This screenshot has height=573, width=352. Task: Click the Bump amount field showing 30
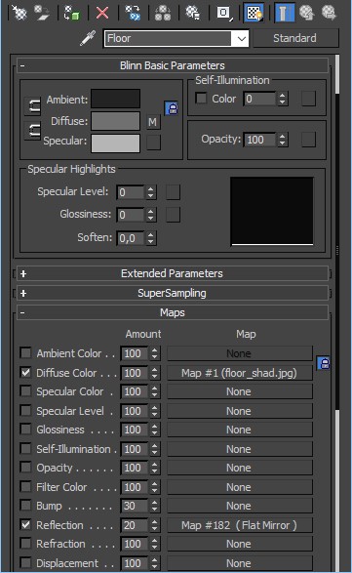(135, 506)
